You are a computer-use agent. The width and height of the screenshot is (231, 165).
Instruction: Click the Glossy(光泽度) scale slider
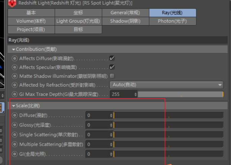pyautogui.click(x=168, y=125)
